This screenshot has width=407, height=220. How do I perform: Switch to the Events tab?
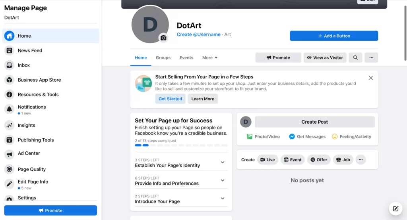[186, 57]
